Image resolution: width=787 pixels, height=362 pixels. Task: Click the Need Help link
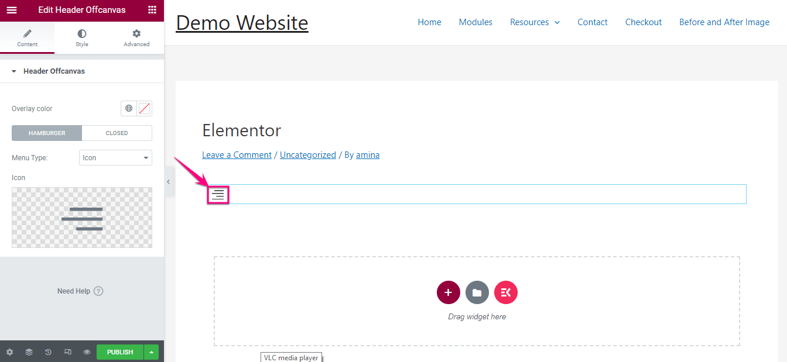click(80, 291)
